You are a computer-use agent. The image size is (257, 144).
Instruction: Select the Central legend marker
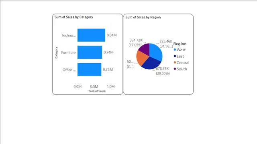click(x=175, y=62)
